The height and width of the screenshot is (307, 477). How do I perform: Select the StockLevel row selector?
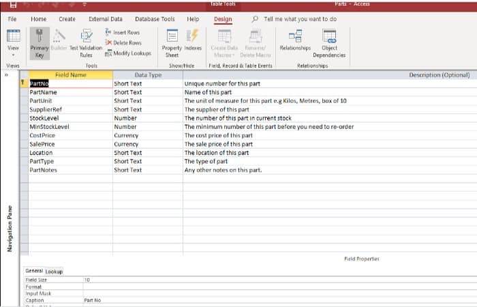coord(24,118)
